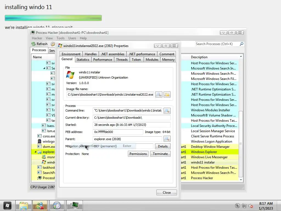Select the Windows Live Messenger row
This screenshot has height=211, width=281.
pyautogui.click(x=209, y=157)
